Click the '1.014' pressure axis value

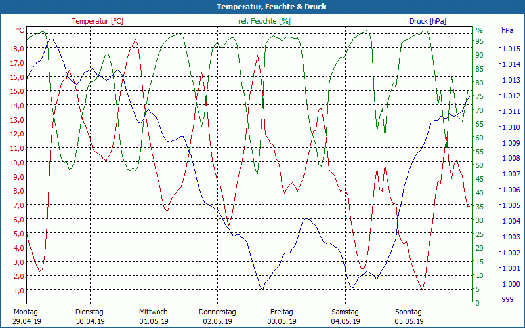511,64
